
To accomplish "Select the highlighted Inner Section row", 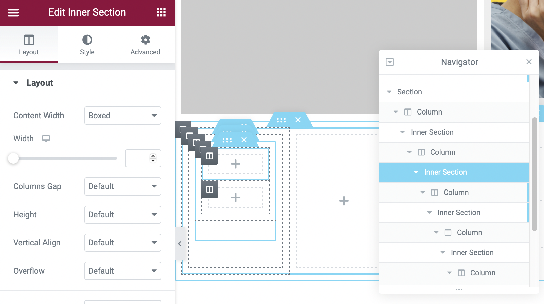I will tap(454, 172).
